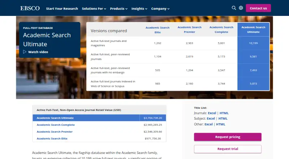The width and height of the screenshot is (289, 159).
Task: Click the $2,546,309.66 retail value
Action: click(x=153, y=132)
